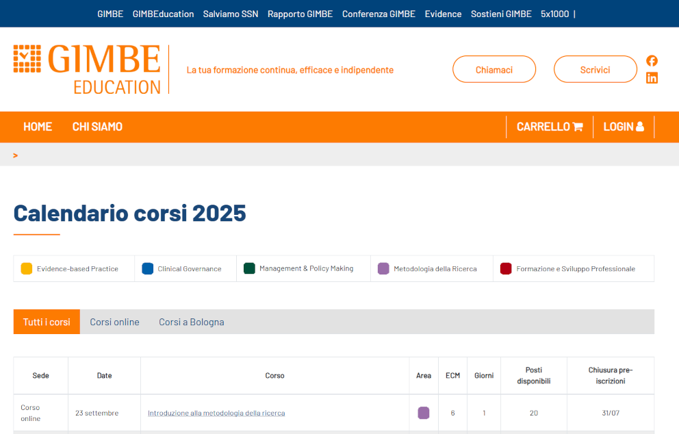Viewport: 679px width, 434px height.
Task: Click the purple Metodologia della Ricerca legend swatch
Action: pyautogui.click(x=384, y=268)
